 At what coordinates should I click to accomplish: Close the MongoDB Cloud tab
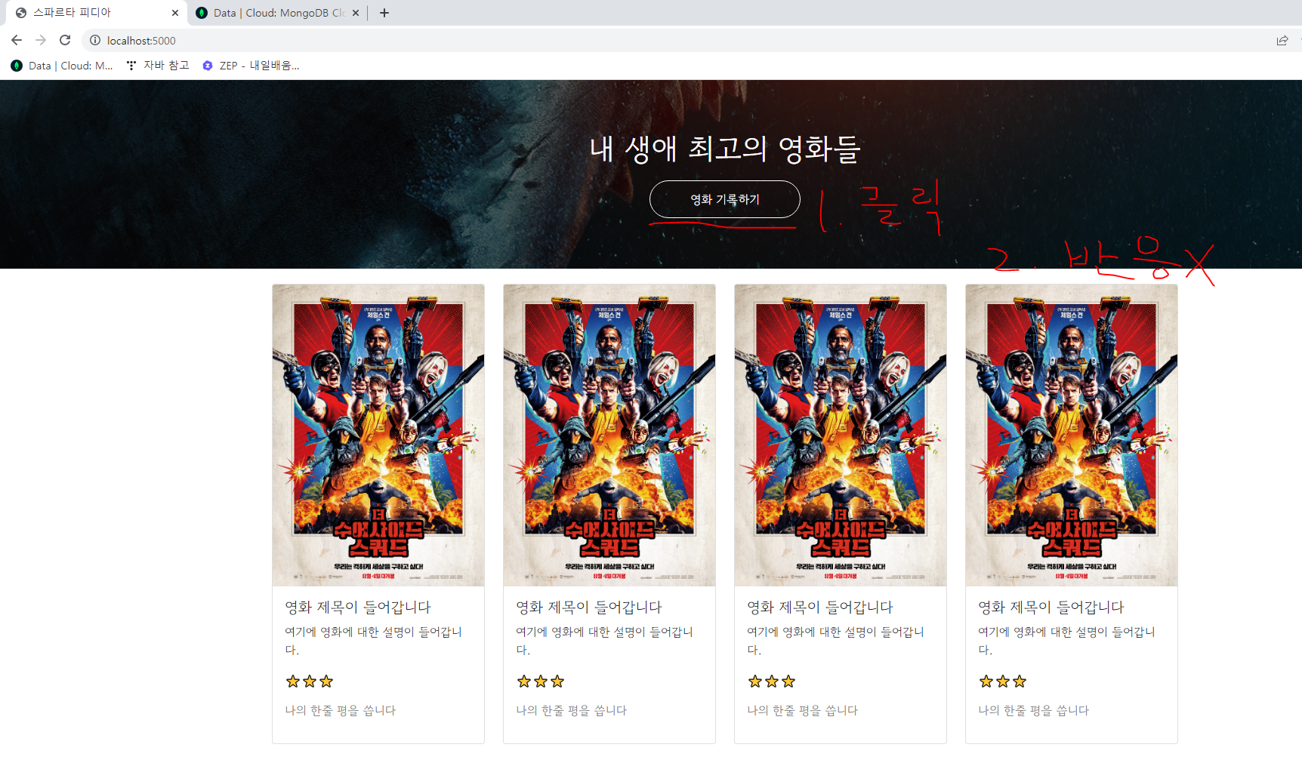pyautogui.click(x=356, y=13)
